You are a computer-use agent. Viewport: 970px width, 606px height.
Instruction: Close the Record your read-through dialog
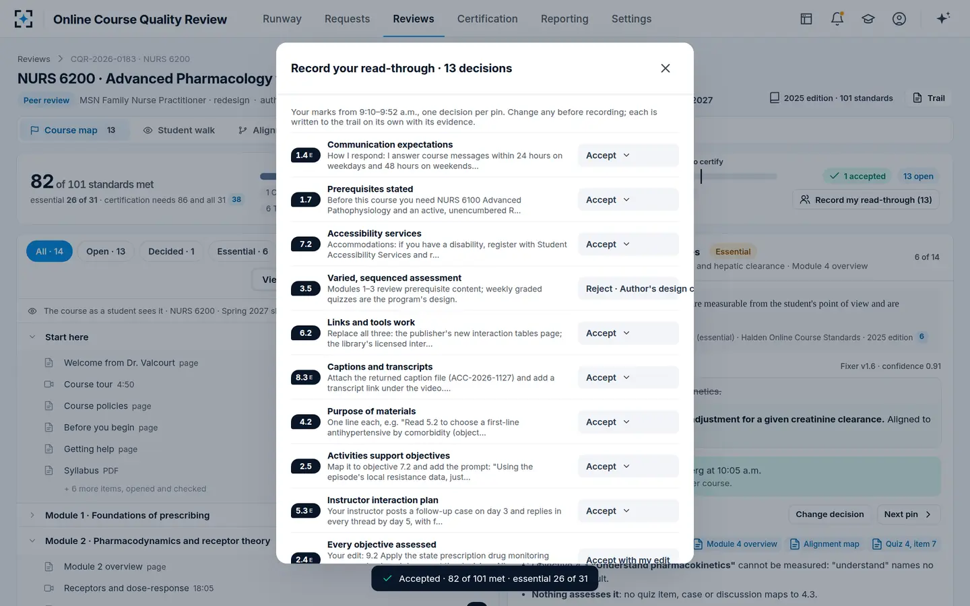(x=666, y=68)
